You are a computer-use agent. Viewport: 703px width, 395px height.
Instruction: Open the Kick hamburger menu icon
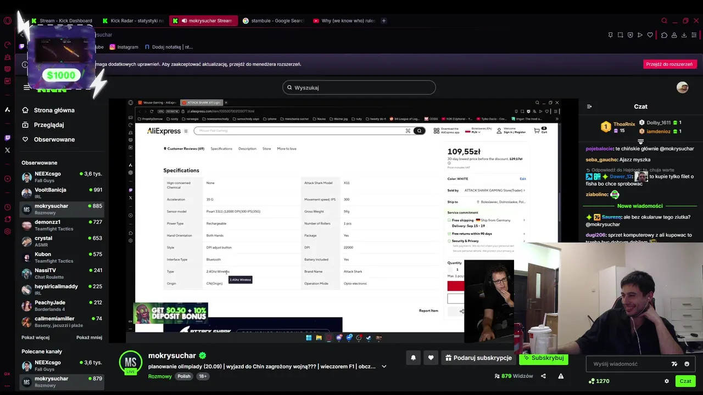pos(26,87)
